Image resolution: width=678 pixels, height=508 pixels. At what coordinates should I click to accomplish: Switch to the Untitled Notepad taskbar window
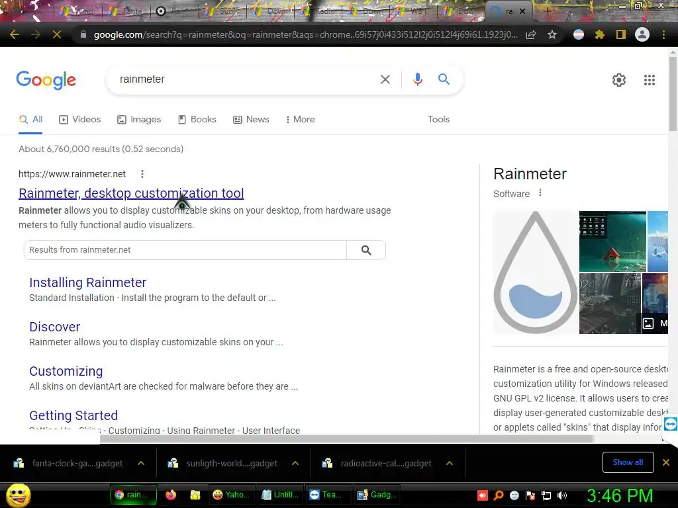point(280,495)
